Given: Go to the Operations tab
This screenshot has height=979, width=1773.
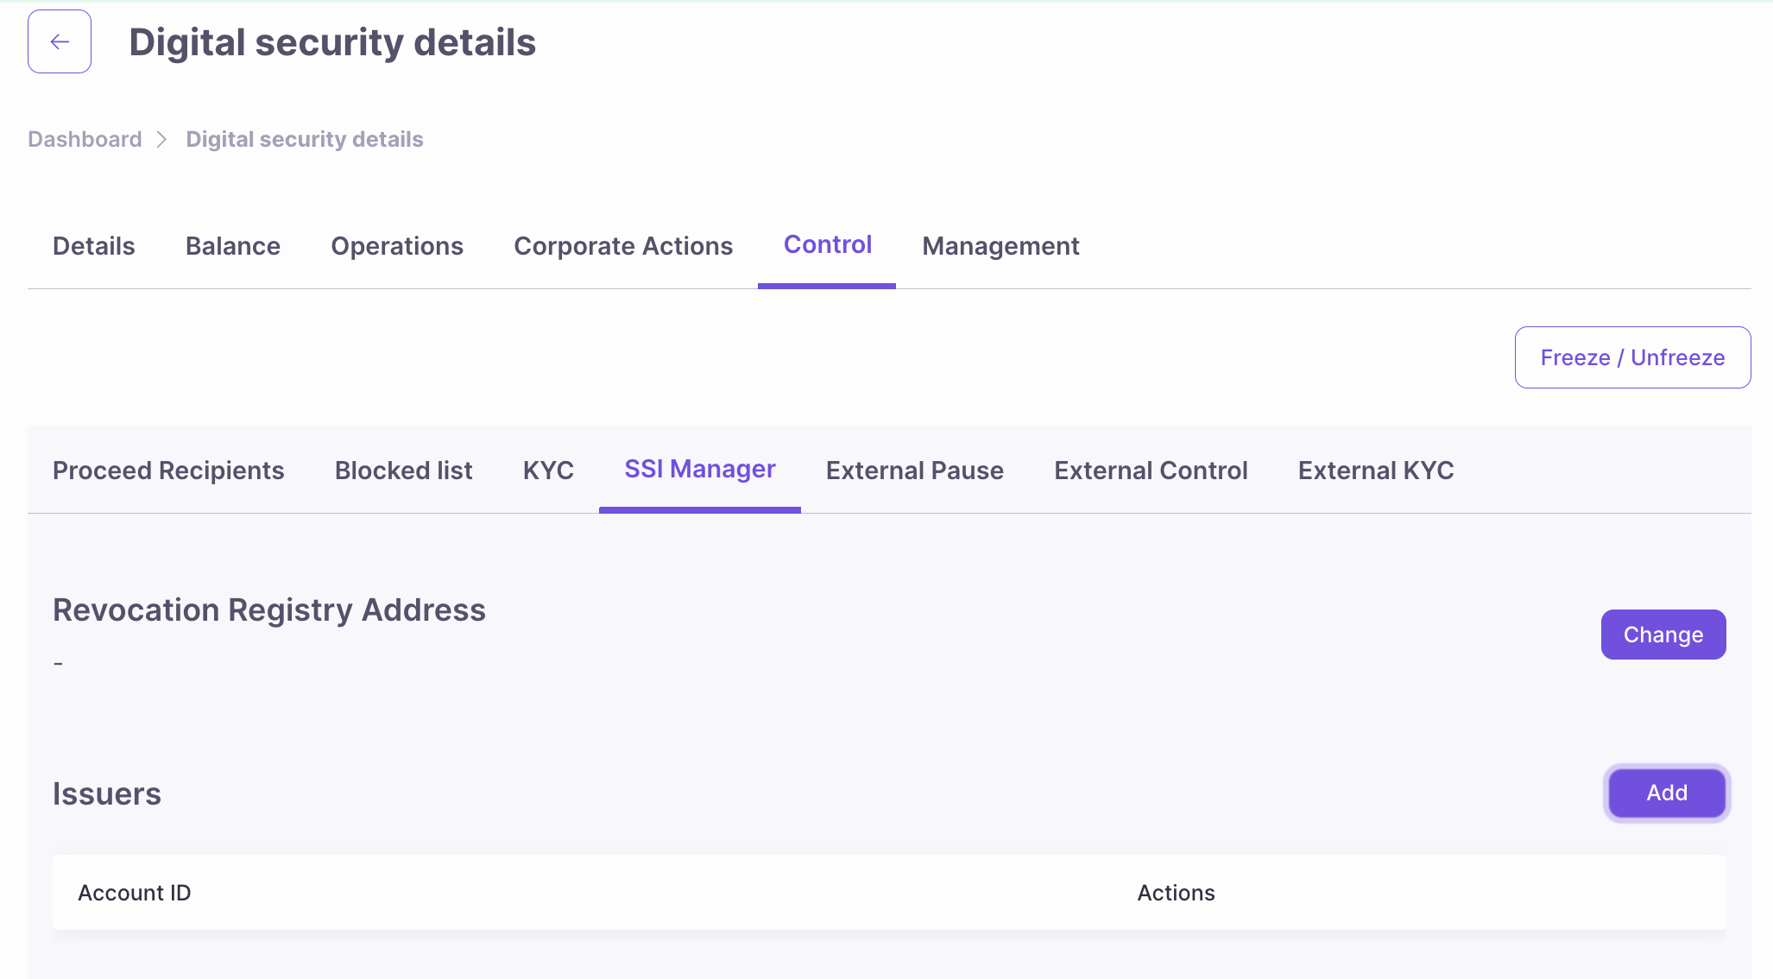Looking at the screenshot, I should click(397, 246).
